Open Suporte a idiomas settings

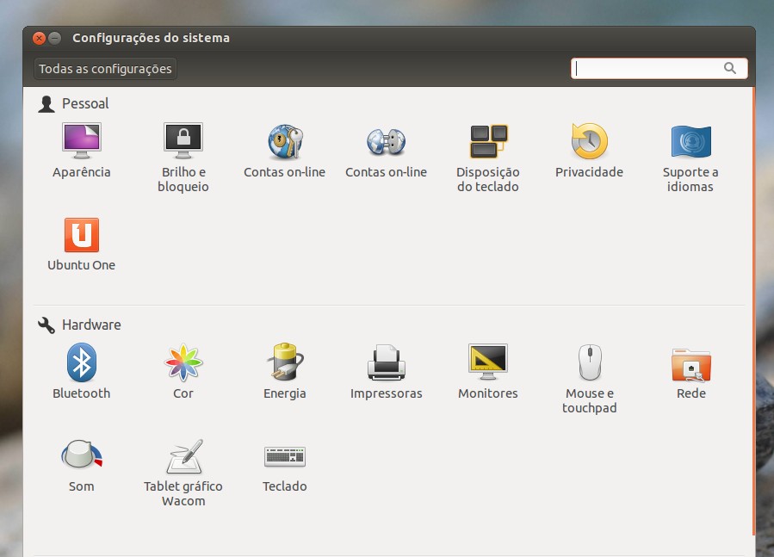coord(690,141)
